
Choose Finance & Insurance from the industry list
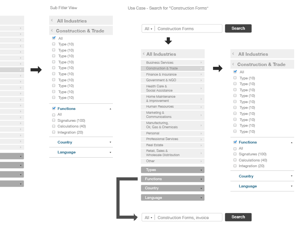pos(173,74)
